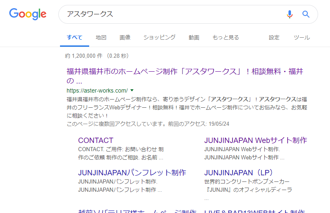Start voice search with the microphone icon
Screen dimensions: 330x213
click(290, 14)
